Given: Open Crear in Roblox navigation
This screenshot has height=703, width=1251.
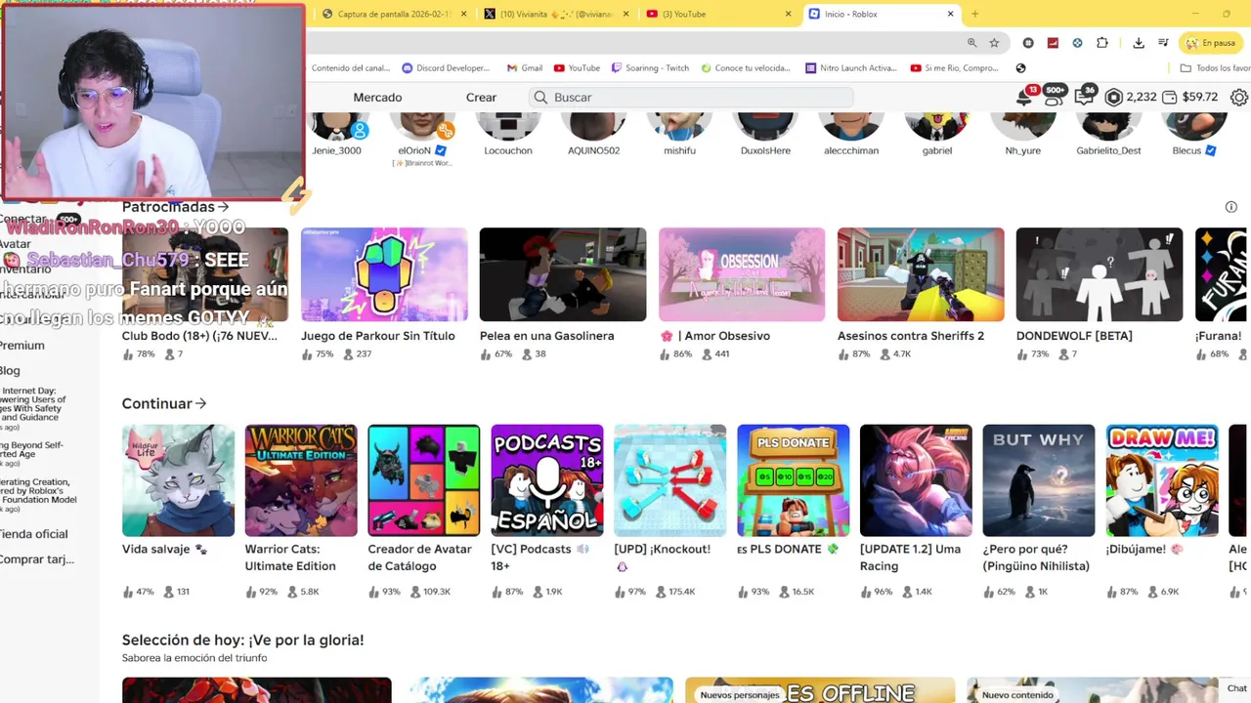Looking at the screenshot, I should [481, 98].
